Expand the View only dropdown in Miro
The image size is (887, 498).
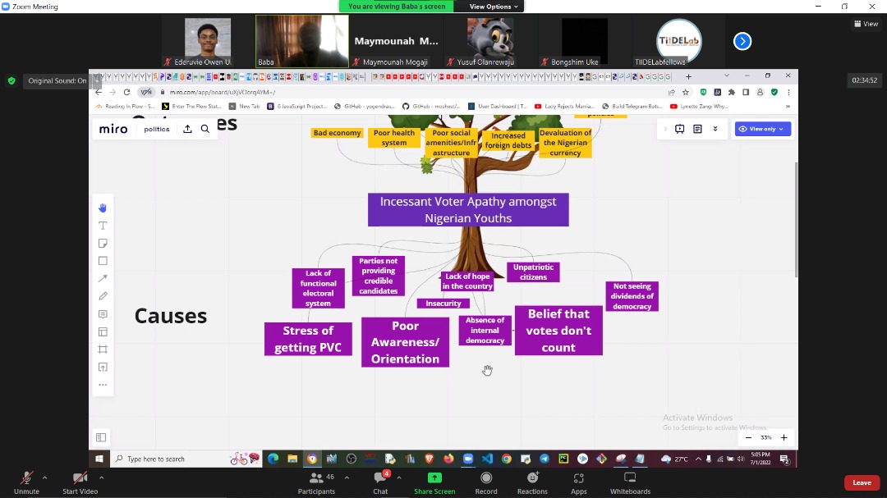click(763, 129)
